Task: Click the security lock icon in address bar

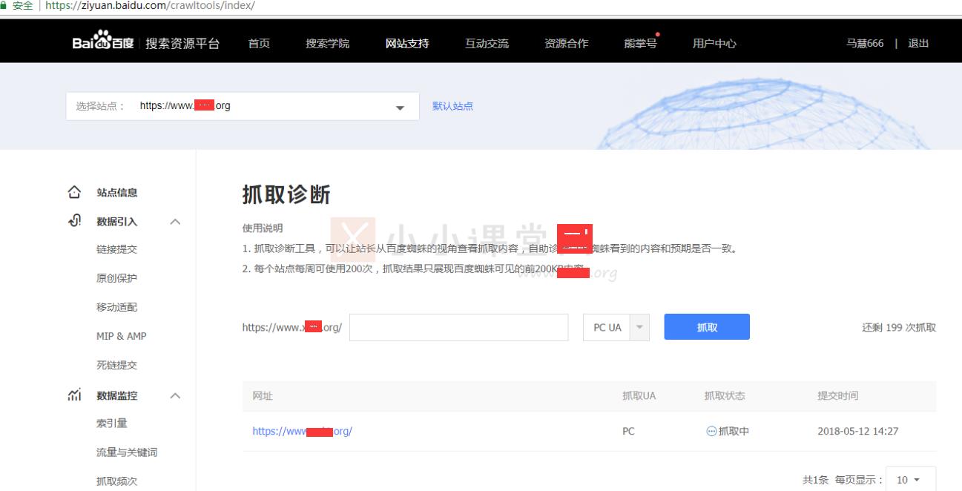Action: click(x=7, y=7)
